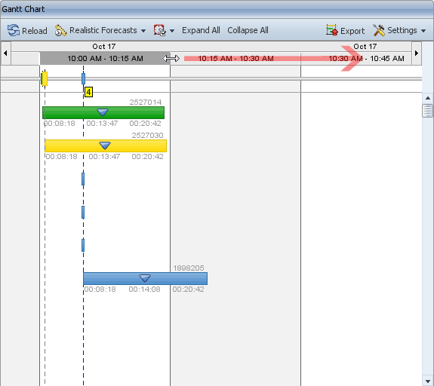Open the Settings dropdown arrow
The image size is (434, 386).
tap(423, 31)
